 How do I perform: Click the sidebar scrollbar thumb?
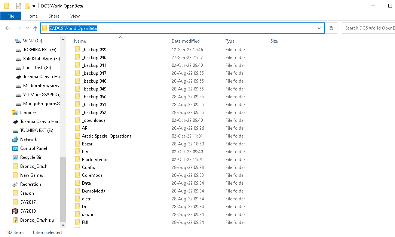[63, 189]
